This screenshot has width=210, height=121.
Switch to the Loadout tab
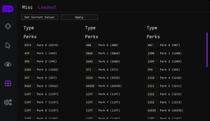pyautogui.click(x=47, y=7)
